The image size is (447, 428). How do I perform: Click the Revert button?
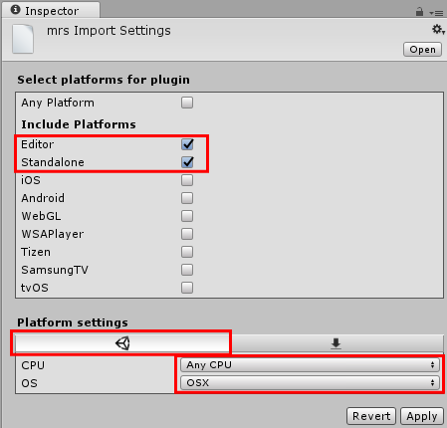click(x=371, y=416)
